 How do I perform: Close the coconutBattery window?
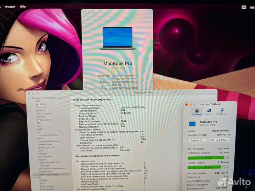[x=187, y=104]
